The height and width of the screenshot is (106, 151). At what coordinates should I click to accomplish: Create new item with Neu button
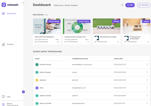coord(130,5)
